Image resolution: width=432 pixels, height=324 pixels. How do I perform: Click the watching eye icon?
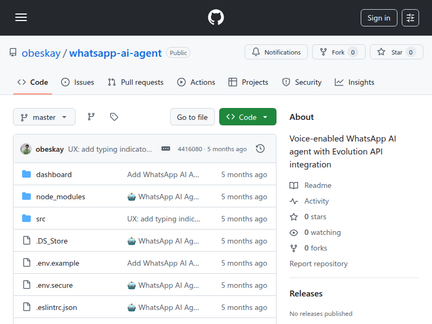click(294, 232)
